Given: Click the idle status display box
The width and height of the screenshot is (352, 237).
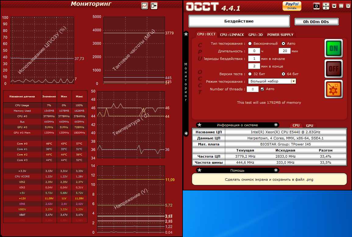Looking at the screenshot, I should click(x=239, y=21).
